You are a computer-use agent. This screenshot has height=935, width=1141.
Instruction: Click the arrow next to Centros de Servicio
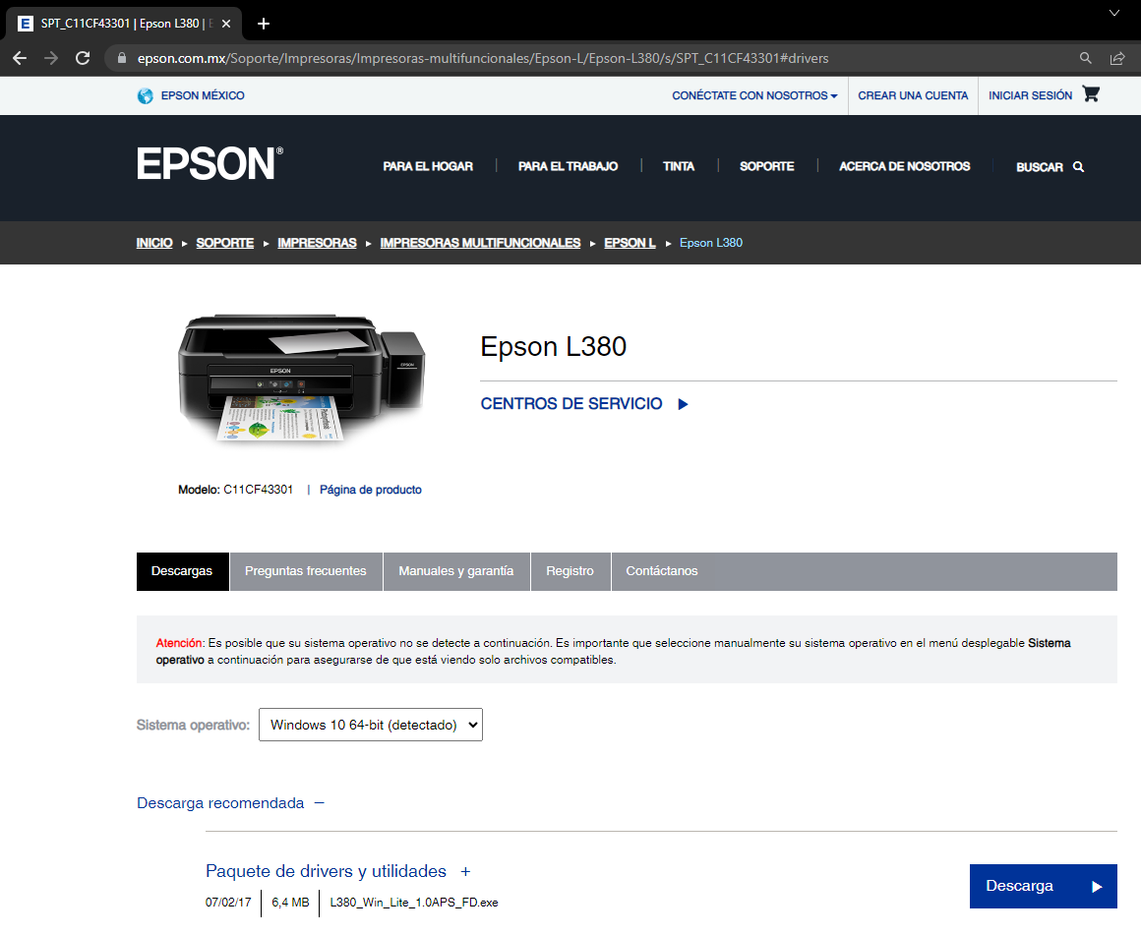(x=683, y=404)
